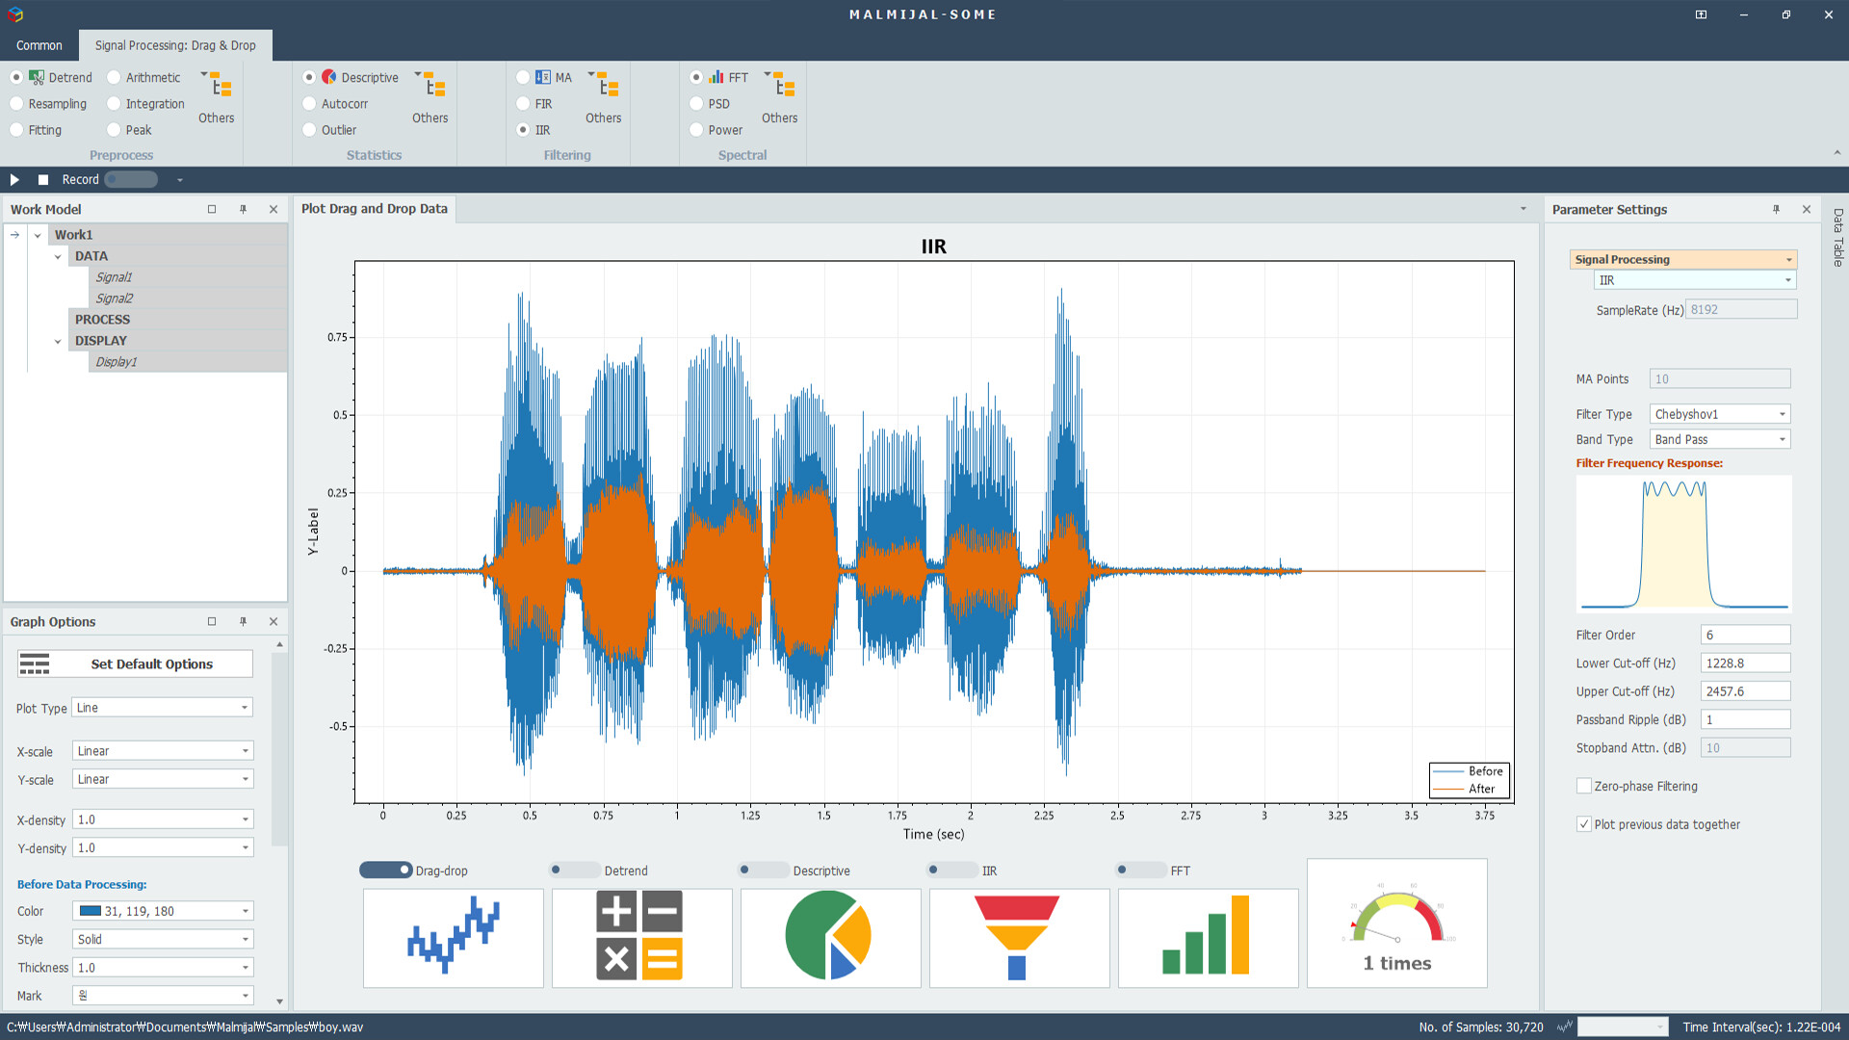This screenshot has height=1040, width=1849.
Task: Select the FIR filtering radio button
Action: 523,104
